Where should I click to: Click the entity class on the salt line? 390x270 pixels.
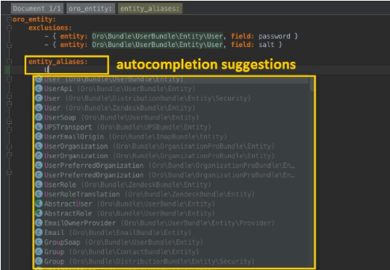[x=157, y=45]
